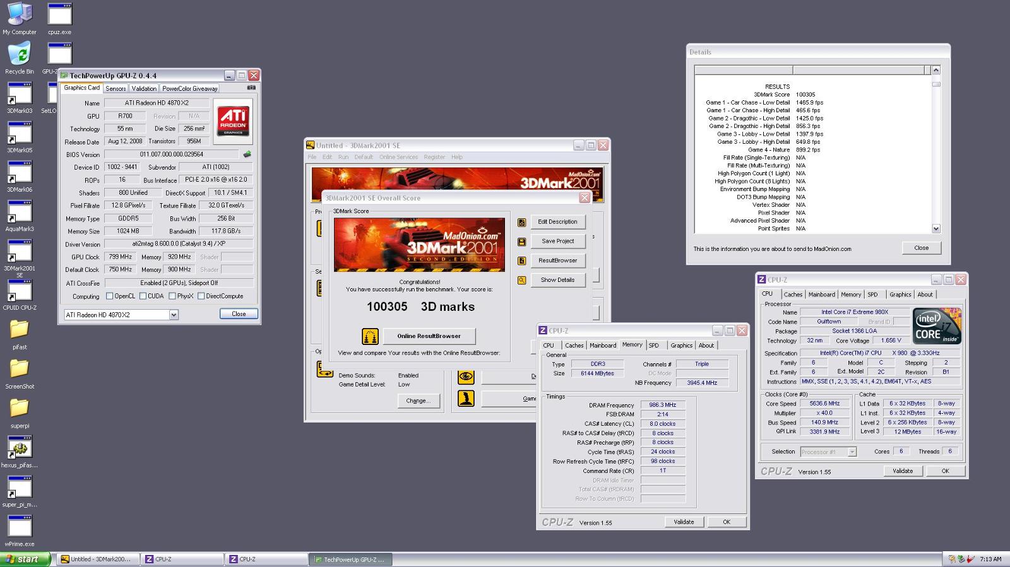Close the Details window with Close button
The width and height of the screenshot is (1010, 567).
[921, 248]
